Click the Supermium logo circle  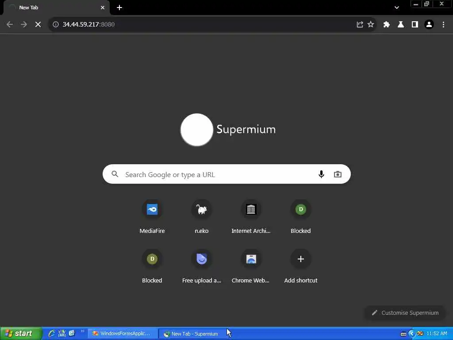[197, 130]
